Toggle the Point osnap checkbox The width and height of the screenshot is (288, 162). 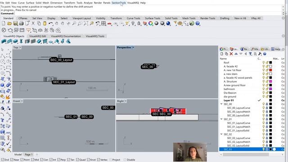(x=22, y=160)
